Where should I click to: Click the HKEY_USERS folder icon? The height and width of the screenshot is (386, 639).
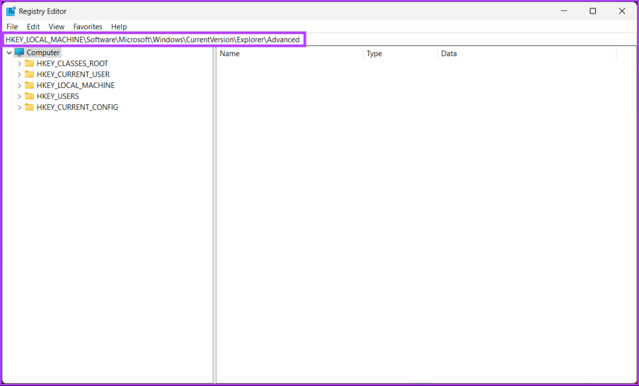pyautogui.click(x=30, y=96)
